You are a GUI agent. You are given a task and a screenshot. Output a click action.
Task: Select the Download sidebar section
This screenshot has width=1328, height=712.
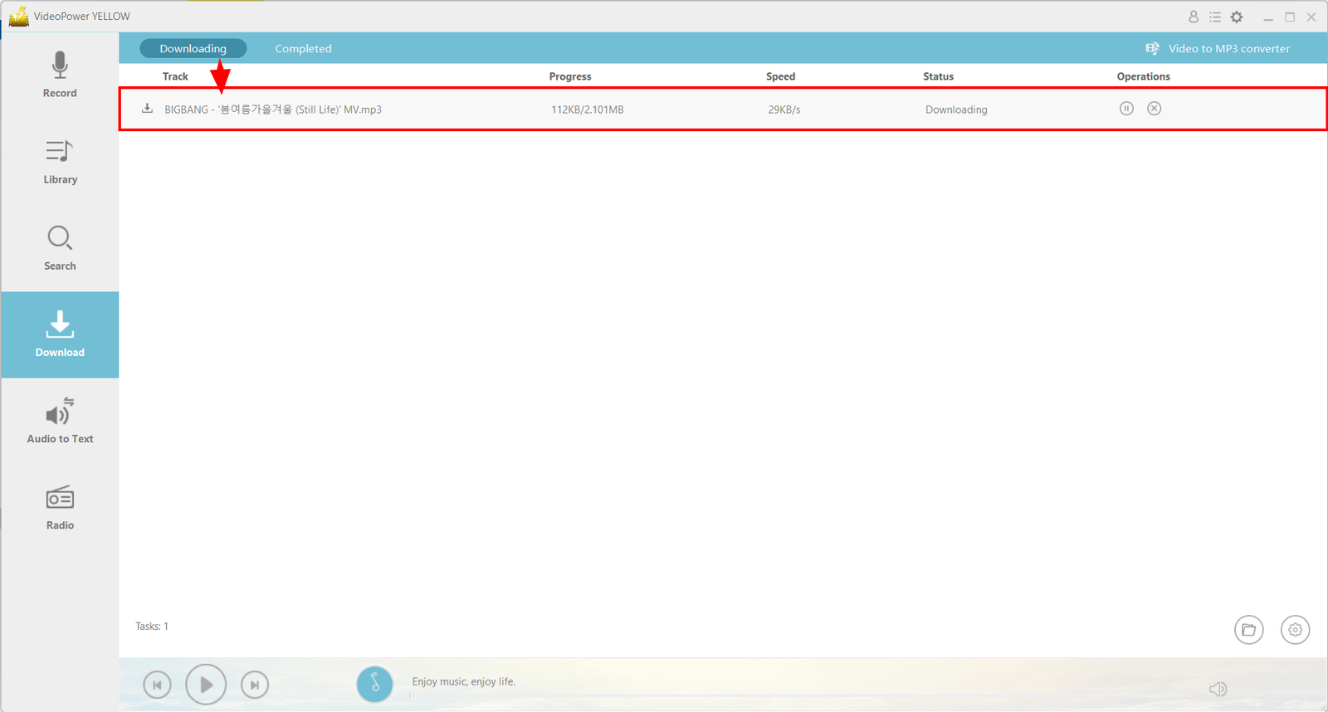pos(60,334)
